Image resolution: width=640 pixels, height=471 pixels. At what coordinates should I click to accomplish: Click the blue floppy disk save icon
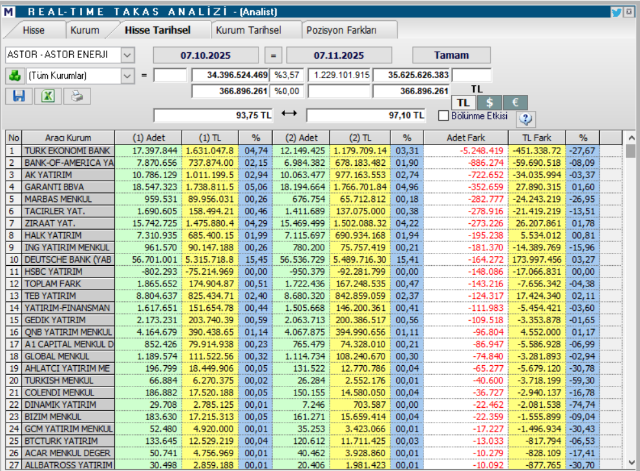pyautogui.click(x=18, y=95)
